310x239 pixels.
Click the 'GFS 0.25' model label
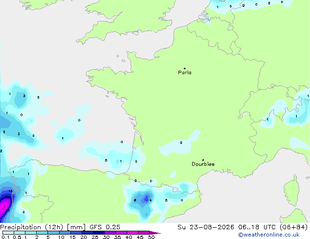[105, 227]
